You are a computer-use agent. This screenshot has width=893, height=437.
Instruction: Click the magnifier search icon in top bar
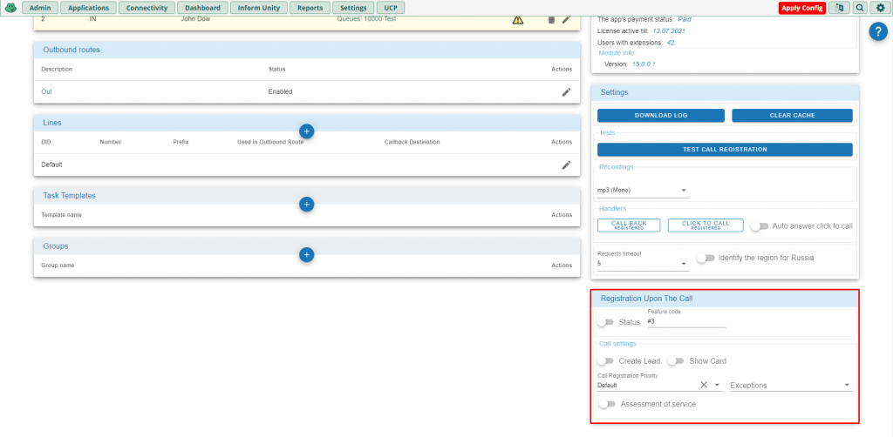pos(860,8)
